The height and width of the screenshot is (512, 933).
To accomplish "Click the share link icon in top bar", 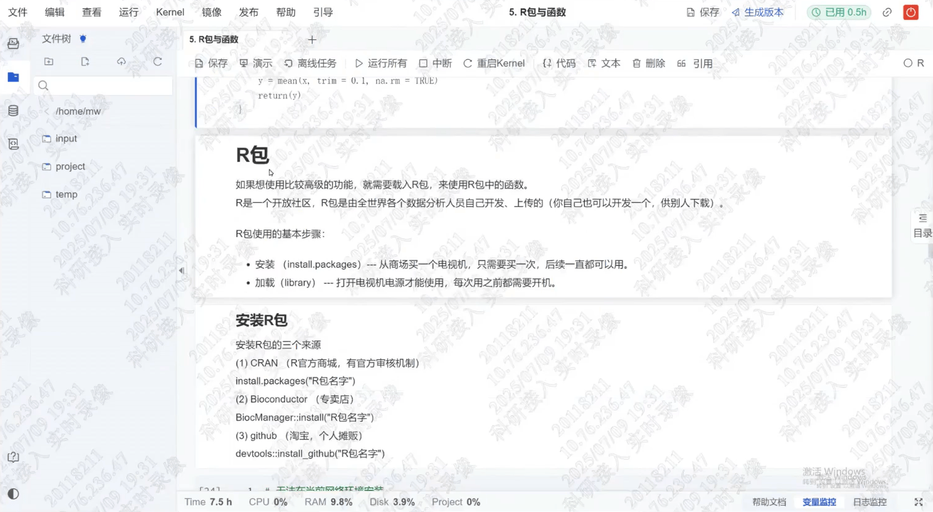I will (x=887, y=12).
